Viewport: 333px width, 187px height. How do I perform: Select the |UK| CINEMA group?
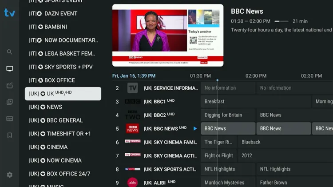coord(63,147)
